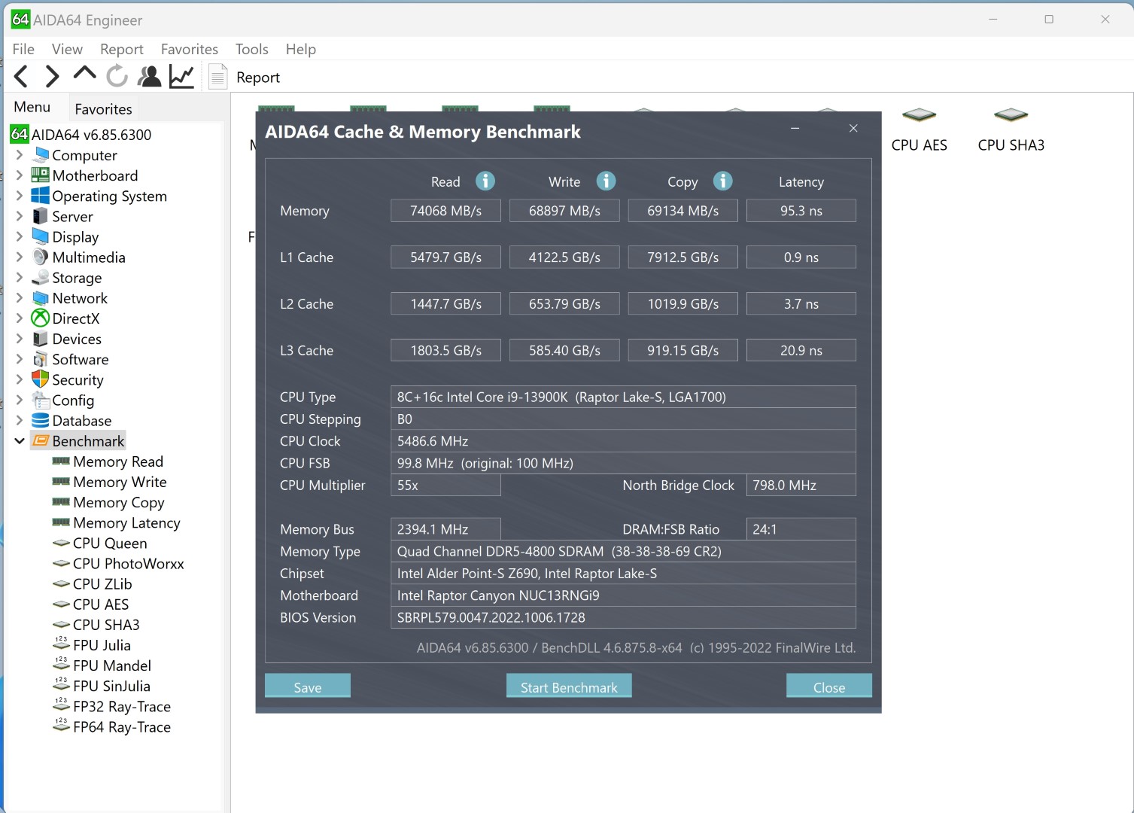Open the File menu

[23, 49]
